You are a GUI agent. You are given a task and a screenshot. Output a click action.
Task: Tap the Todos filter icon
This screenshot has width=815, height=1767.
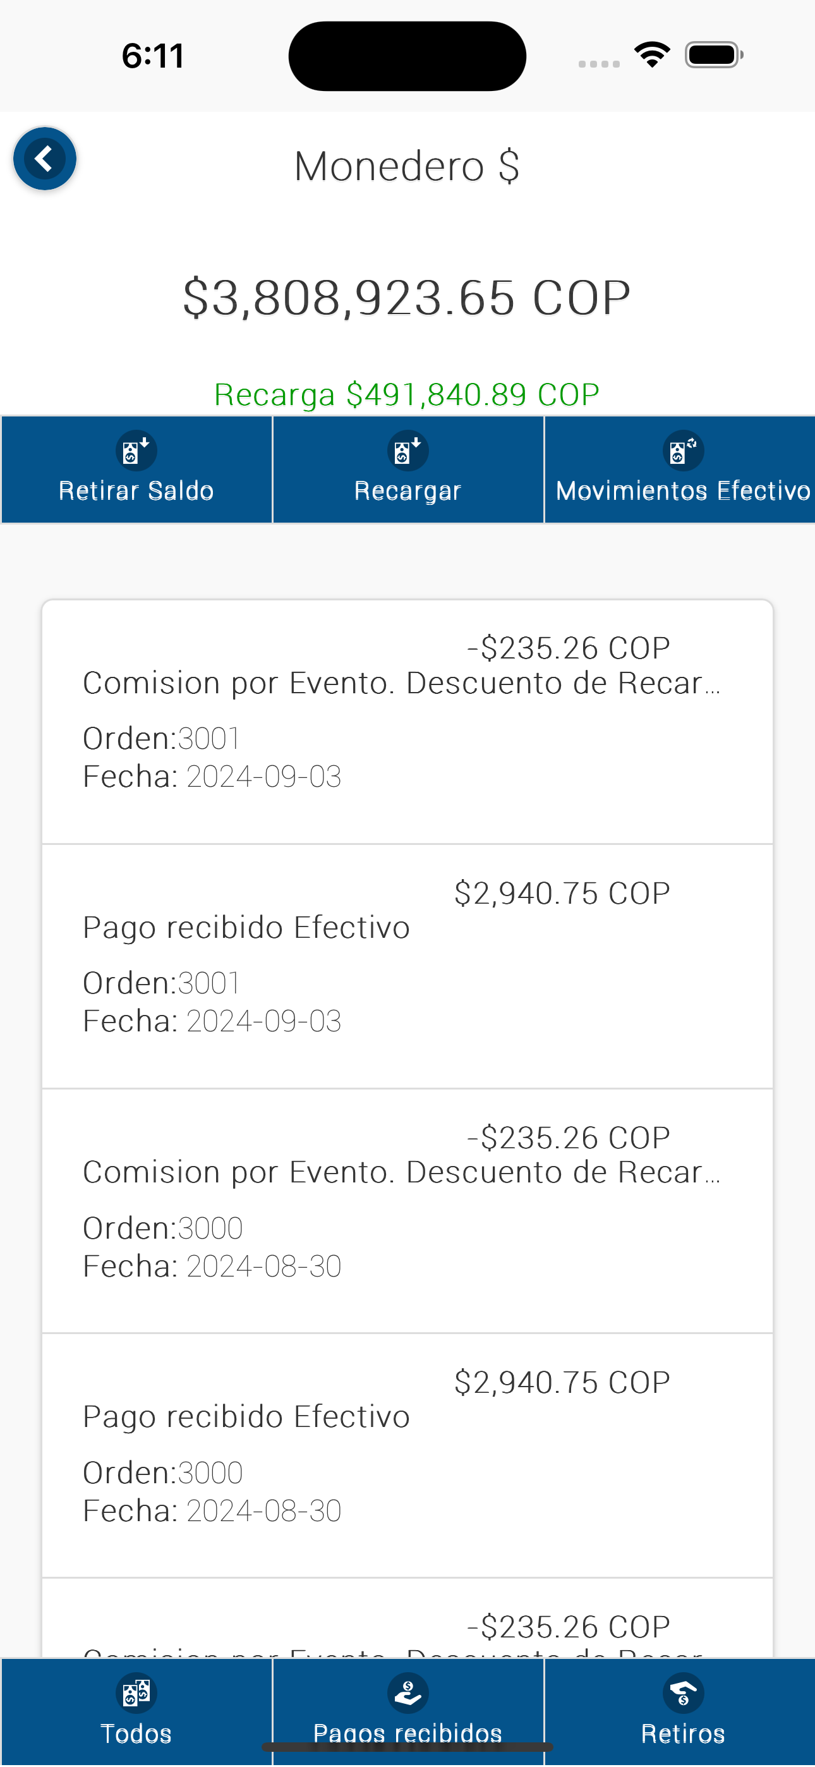(x=136, y=1693)
